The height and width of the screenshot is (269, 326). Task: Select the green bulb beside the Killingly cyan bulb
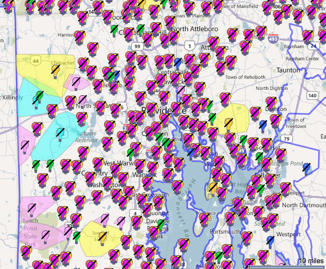pyautogui.click(x=40, y=97)
